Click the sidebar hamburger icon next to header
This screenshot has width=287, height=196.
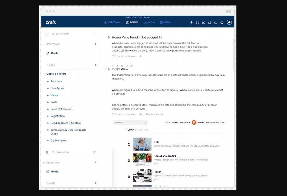click(x=47, y=34)
